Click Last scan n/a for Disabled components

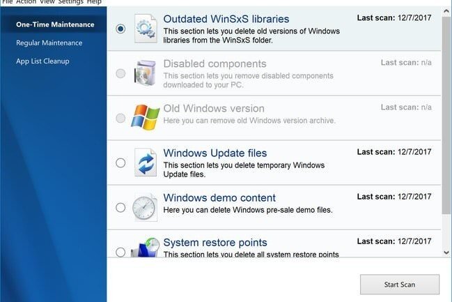tap(406, 63)
